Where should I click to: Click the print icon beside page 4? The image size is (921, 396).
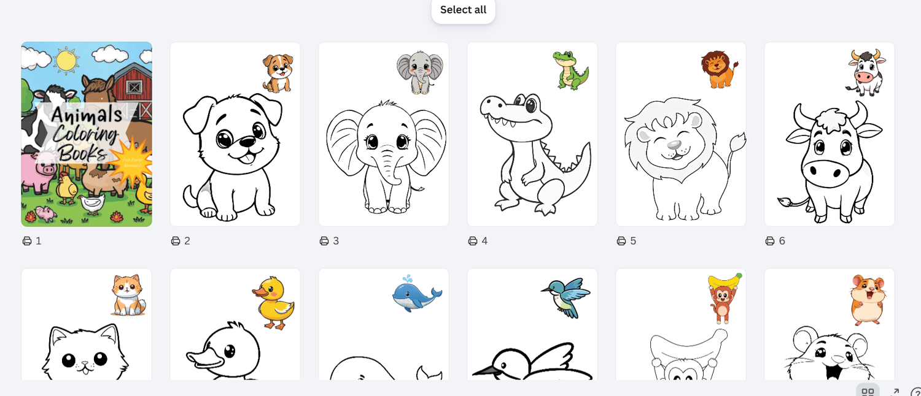473,241
